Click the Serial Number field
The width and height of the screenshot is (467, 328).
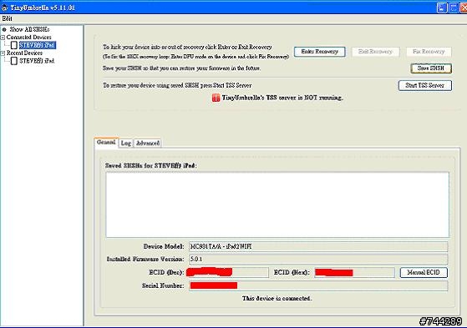(x=318, y=285)
